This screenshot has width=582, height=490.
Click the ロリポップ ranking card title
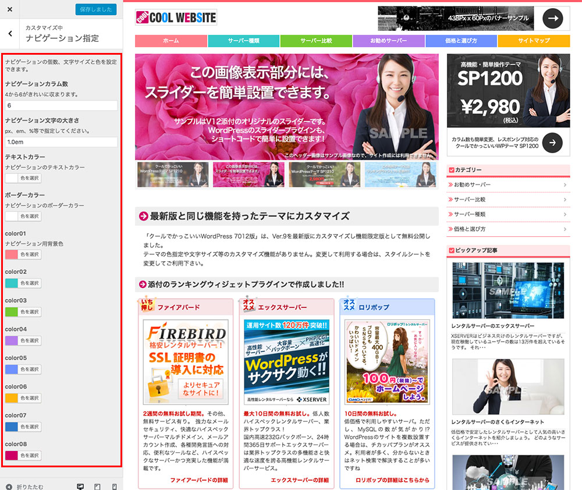coord(374,307)
